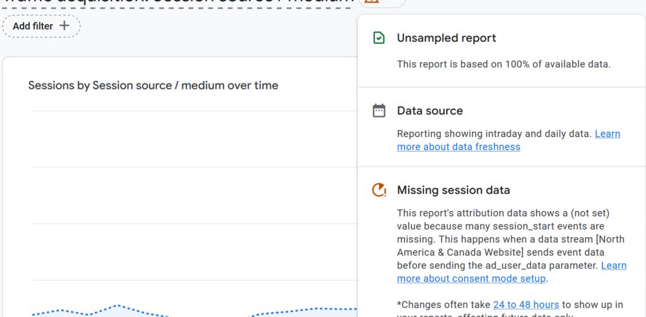This screenshot has width=646, height=317.
Task: Select the Missing session data heading
Action: (x=453, y=190)
